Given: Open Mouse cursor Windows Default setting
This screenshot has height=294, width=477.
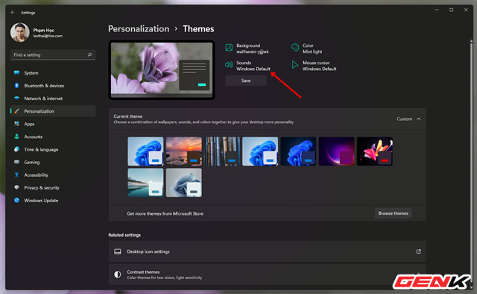Looking at the screenshot, I should click(x=314, y=66).
